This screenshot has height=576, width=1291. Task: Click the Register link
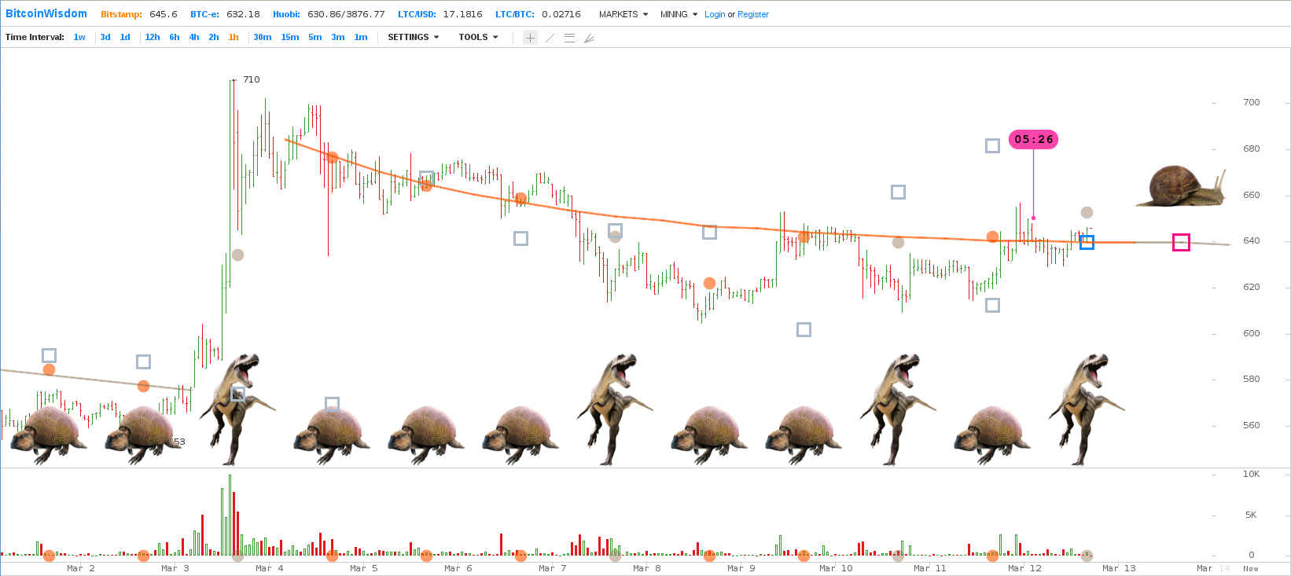coord(753,14)
